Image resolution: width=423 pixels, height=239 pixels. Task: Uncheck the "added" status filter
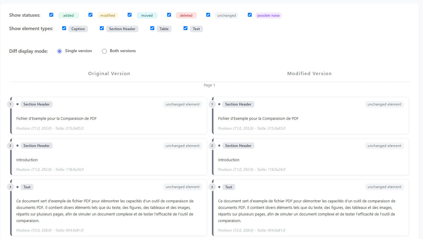click(51, 14)
